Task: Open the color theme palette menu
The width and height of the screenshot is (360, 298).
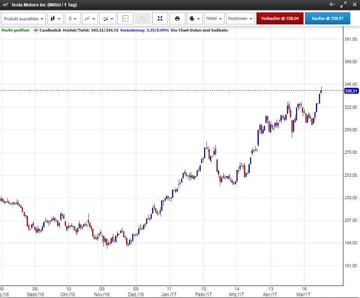Action: [x=194, y=19]
